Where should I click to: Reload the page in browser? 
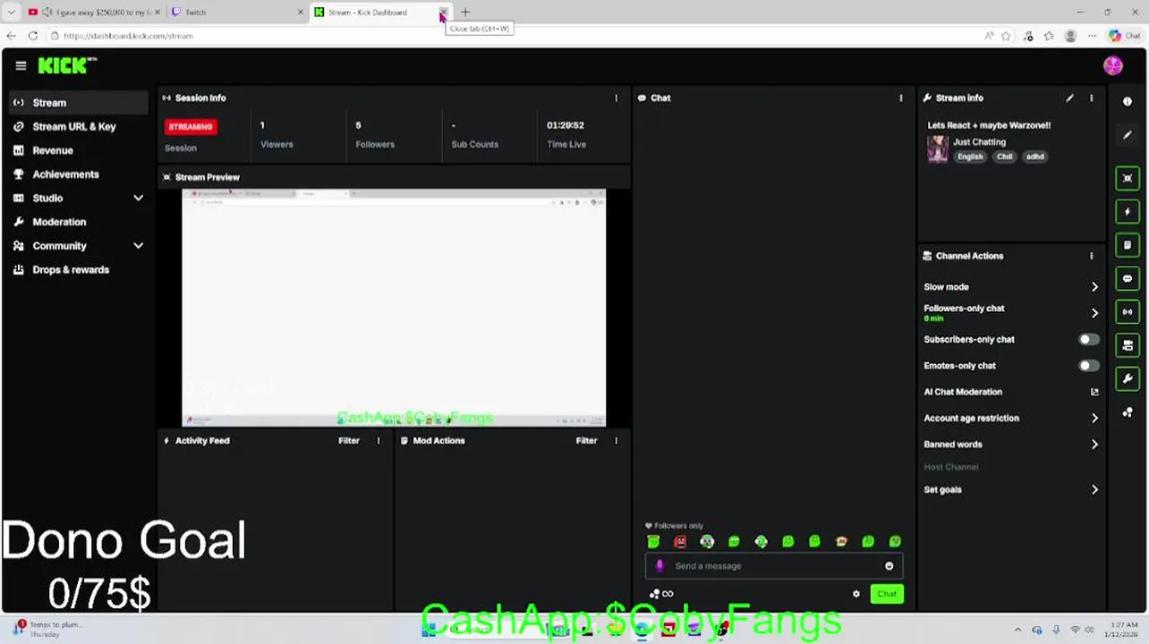(33, 36)
